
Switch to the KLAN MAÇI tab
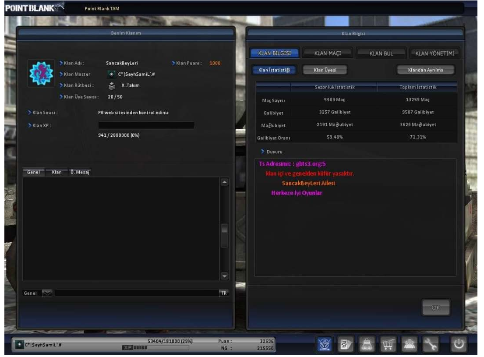click(x=328, y=53)
